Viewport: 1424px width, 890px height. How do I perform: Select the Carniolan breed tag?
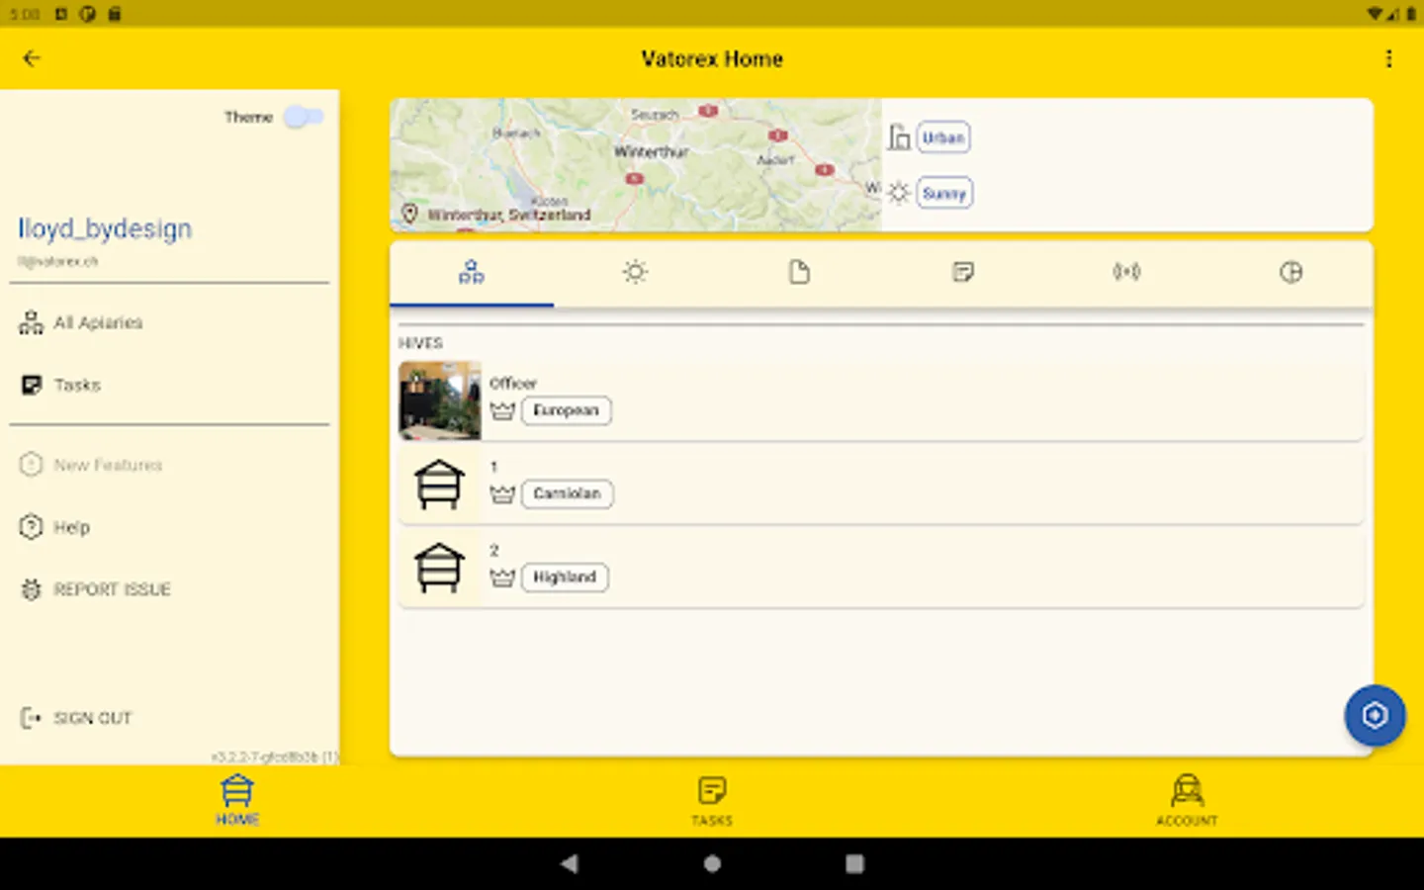point(567,493)
